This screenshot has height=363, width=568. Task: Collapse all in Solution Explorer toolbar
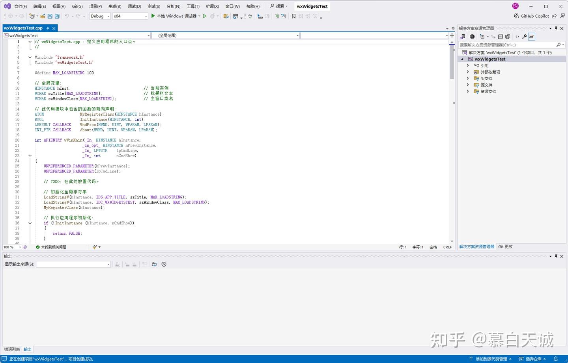[x=501, y=37]
